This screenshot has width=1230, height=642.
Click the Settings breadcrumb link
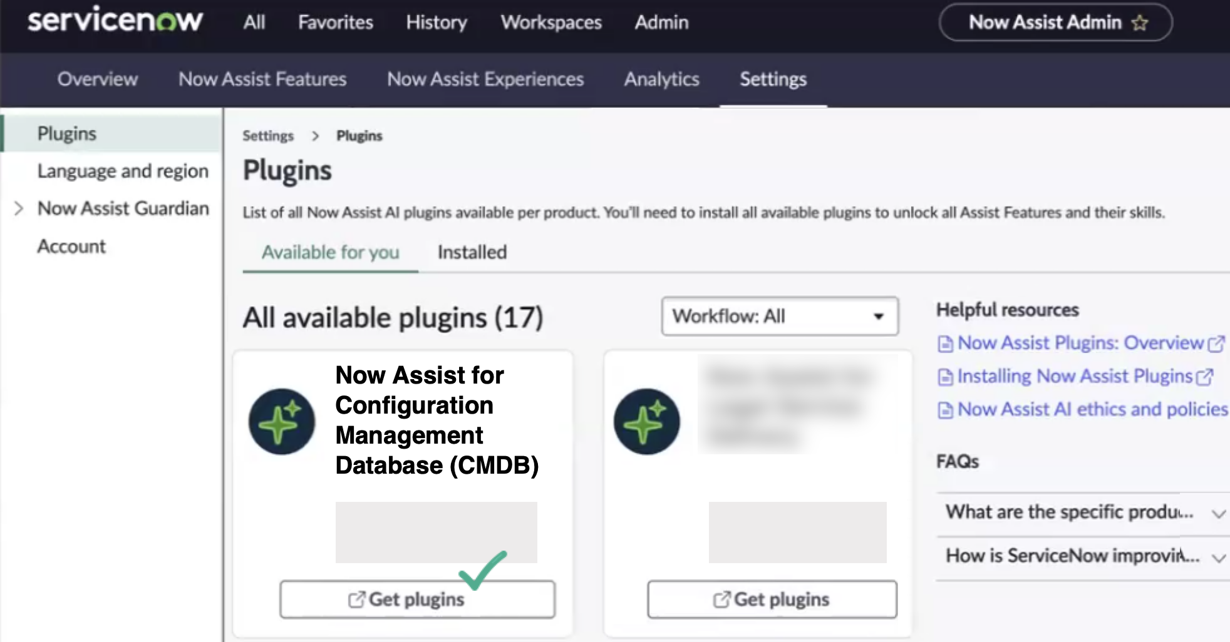point(268,136)
